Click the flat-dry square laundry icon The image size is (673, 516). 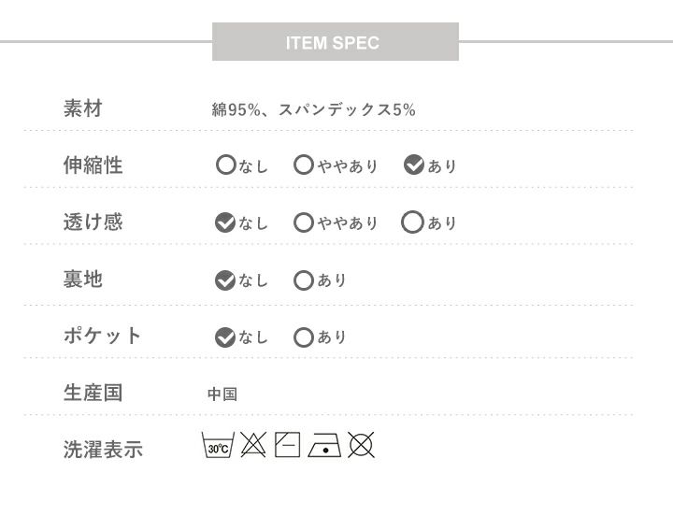click(x=288, y=444)
